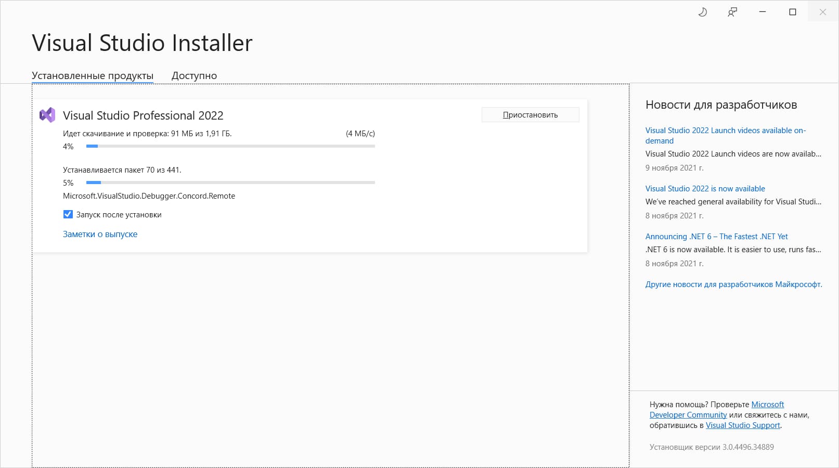Close the Visual Studio Installer window

[x=823, y=12]
